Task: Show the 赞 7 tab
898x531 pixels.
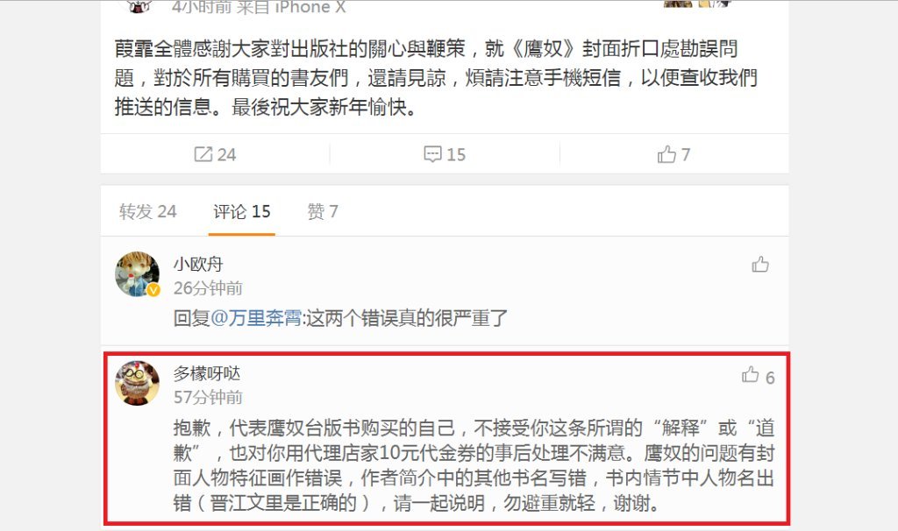Action: (323, 212)
